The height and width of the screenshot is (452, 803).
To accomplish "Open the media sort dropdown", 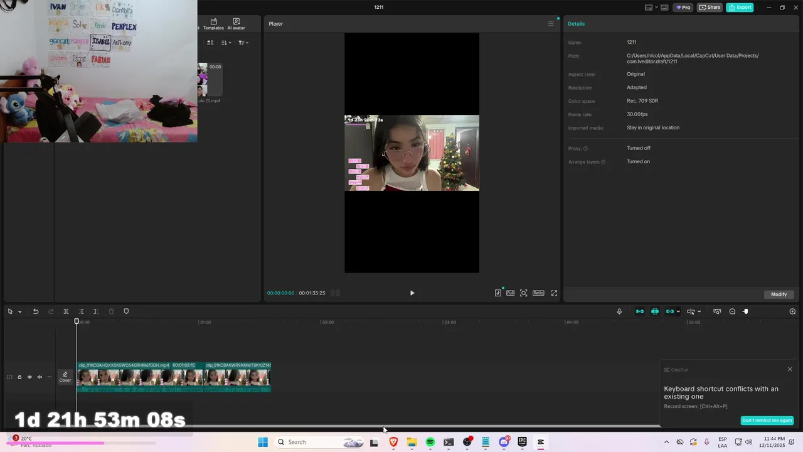I will [226, 43].
